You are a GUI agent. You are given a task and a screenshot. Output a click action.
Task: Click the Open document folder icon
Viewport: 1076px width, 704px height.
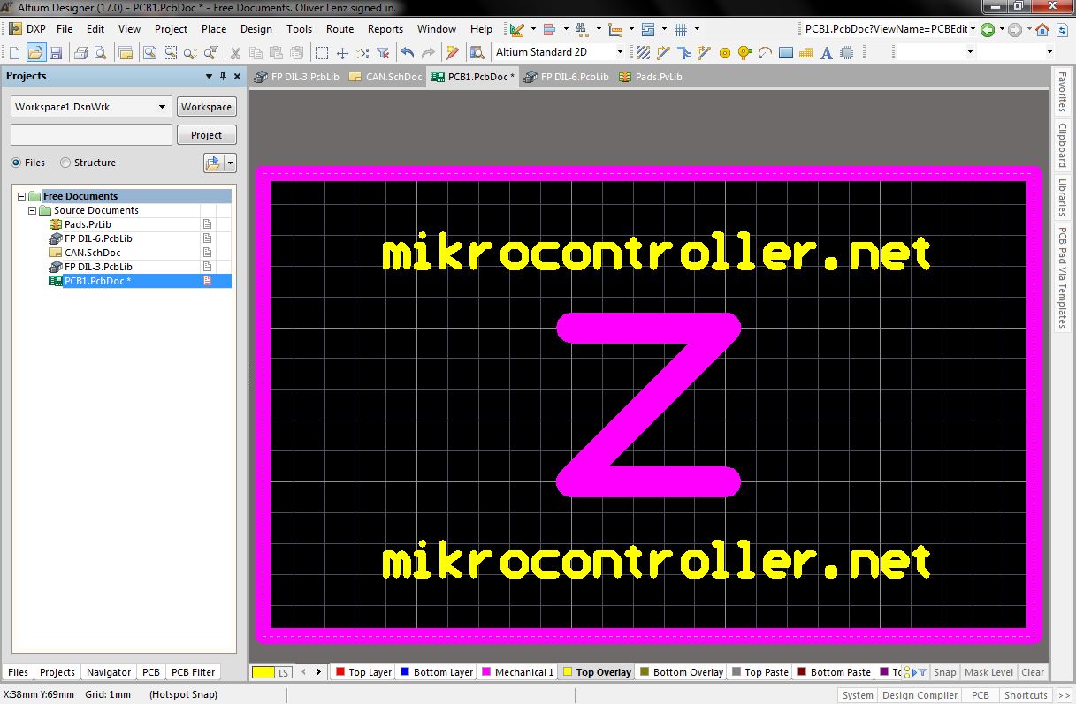click(x=34, y=53)
